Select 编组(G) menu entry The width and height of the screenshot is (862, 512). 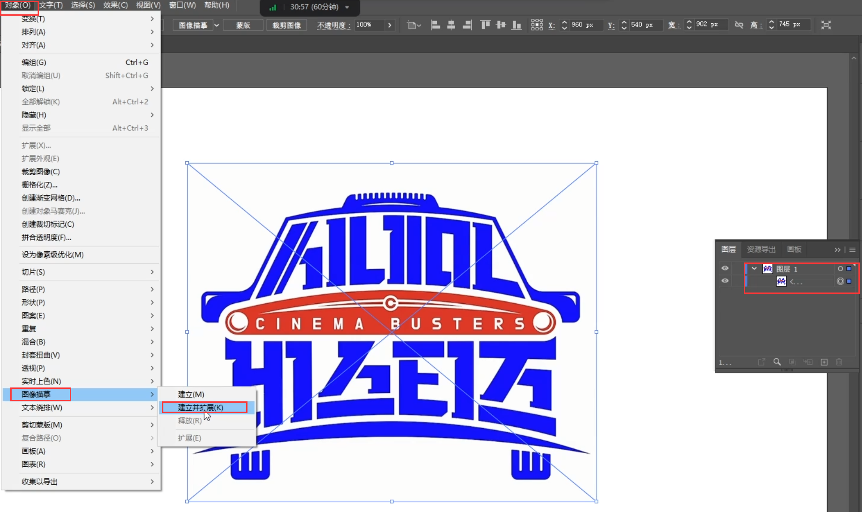click(81, 62)
